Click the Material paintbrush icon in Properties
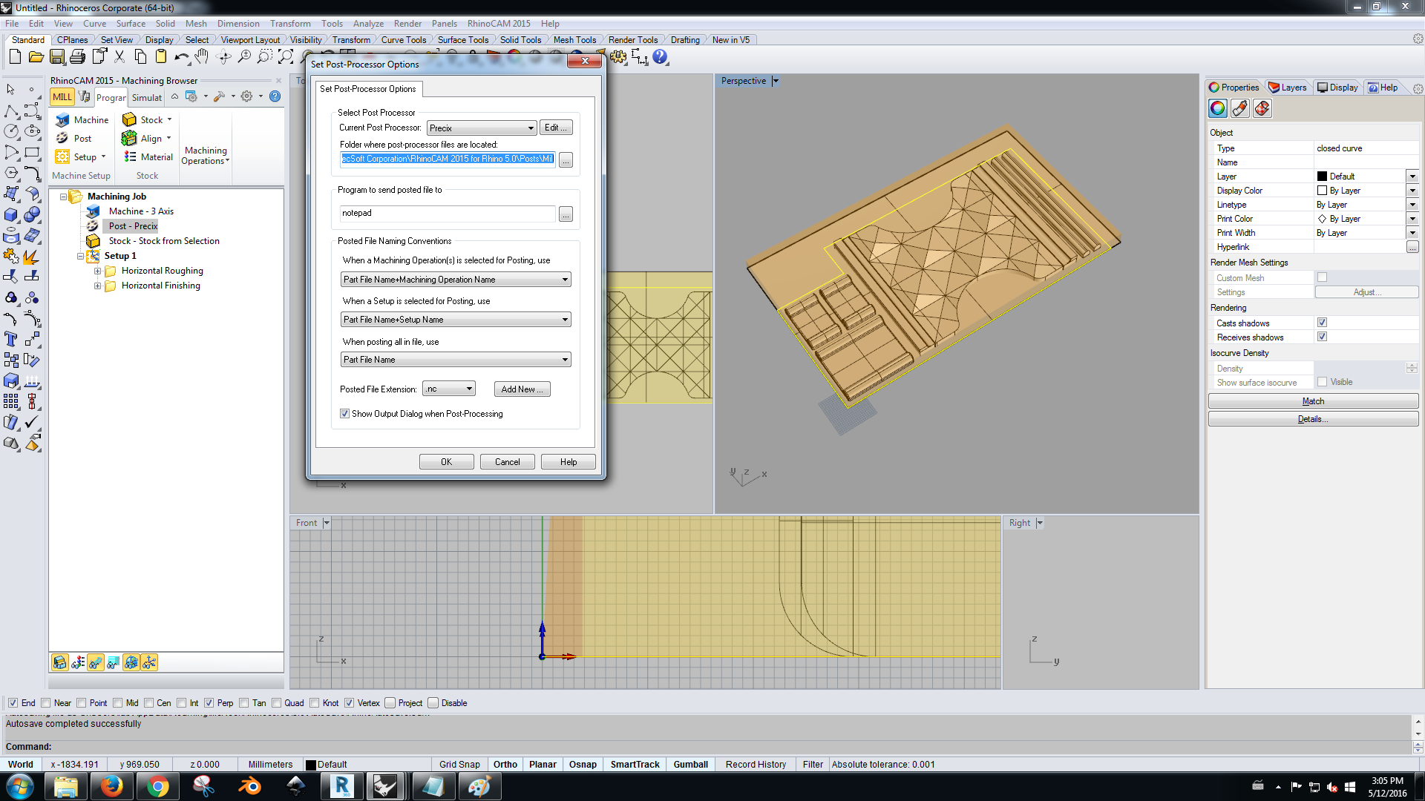 tap(1239, 109)
